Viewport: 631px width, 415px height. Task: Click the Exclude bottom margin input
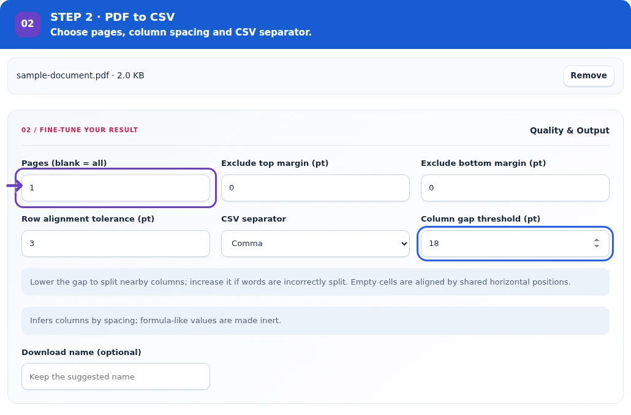(515, 188)
